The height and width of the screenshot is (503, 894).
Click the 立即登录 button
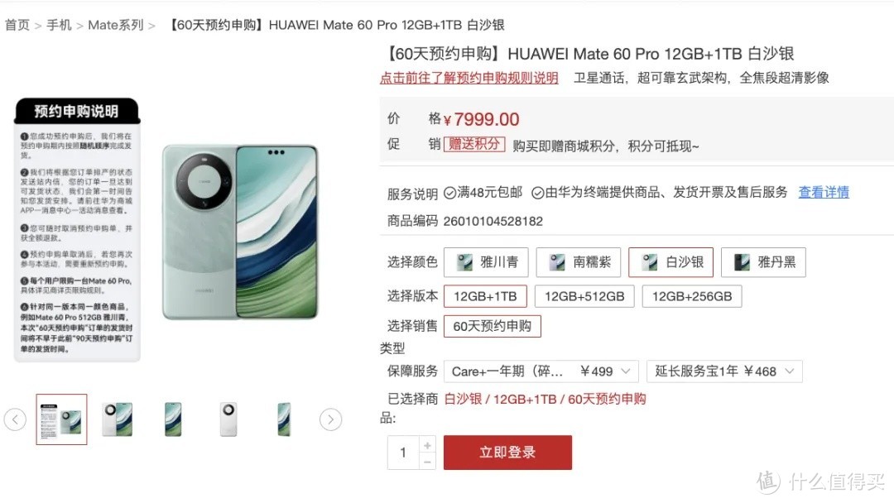click(x=507, y=453)
